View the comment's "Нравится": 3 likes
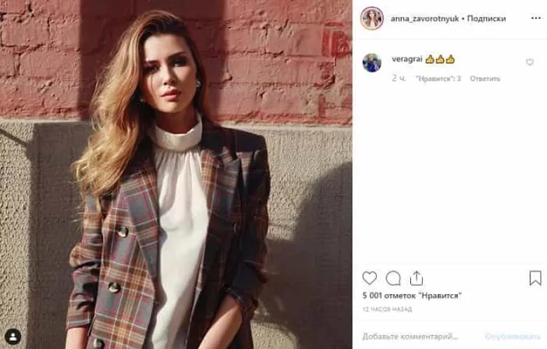This screenshot has width=547, height=349. (x=438, y=78)
